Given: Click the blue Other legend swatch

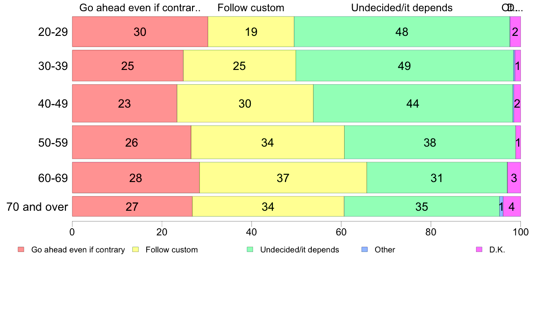Looking at the screenshot, I should pos(364,249).
